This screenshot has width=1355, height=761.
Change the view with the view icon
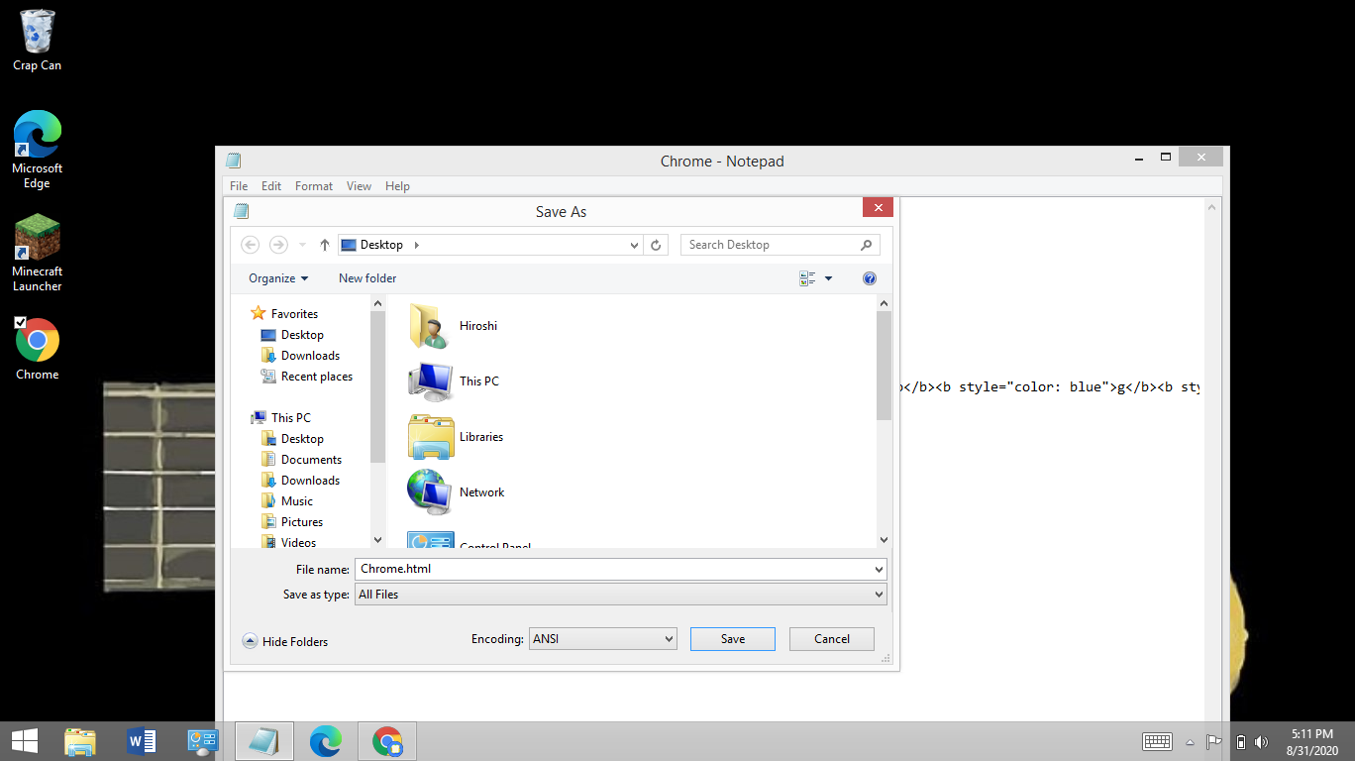click(807, 278)
